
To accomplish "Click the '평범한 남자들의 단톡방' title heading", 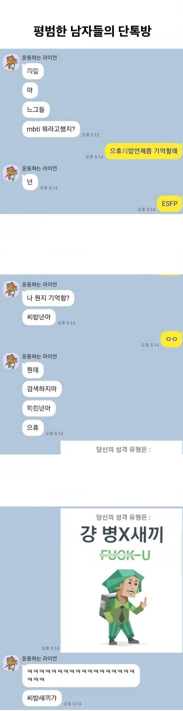I will coord(92,31).
